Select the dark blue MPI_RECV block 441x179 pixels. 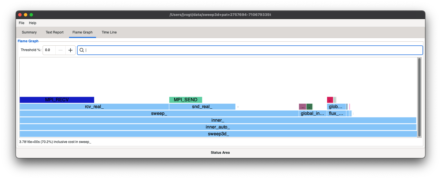[x=57, y=100]
